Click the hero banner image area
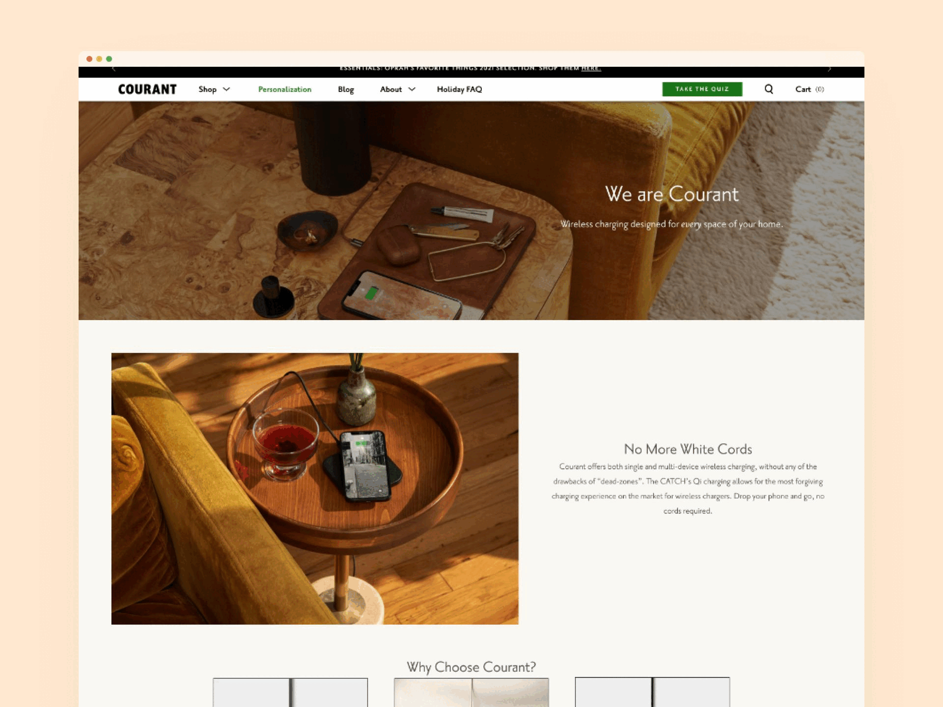Image resolution: width=943 pixels, height=707 pixels. 471,210
